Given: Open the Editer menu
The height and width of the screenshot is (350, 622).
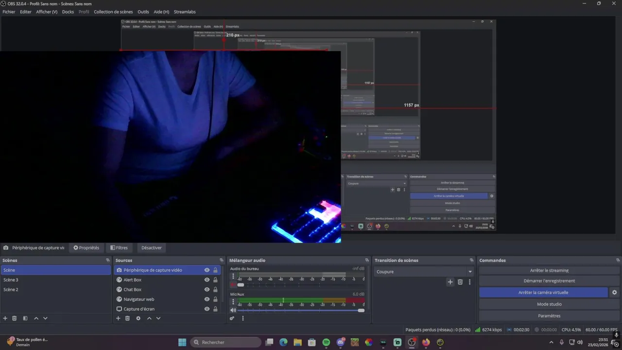Looking at the screenshot, I should pyautogui.click(x=26, y=12).
